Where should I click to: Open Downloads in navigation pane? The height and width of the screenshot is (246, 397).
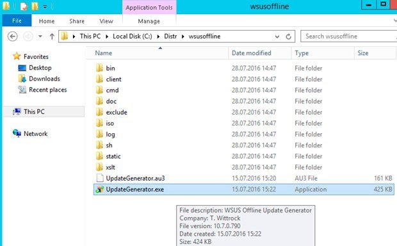point(44,79)
